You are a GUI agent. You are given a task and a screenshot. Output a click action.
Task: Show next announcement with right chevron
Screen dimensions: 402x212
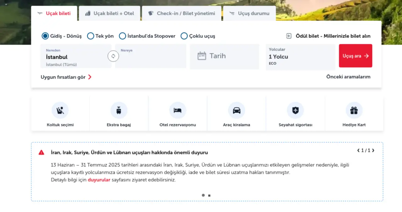(x=373, y=150)
